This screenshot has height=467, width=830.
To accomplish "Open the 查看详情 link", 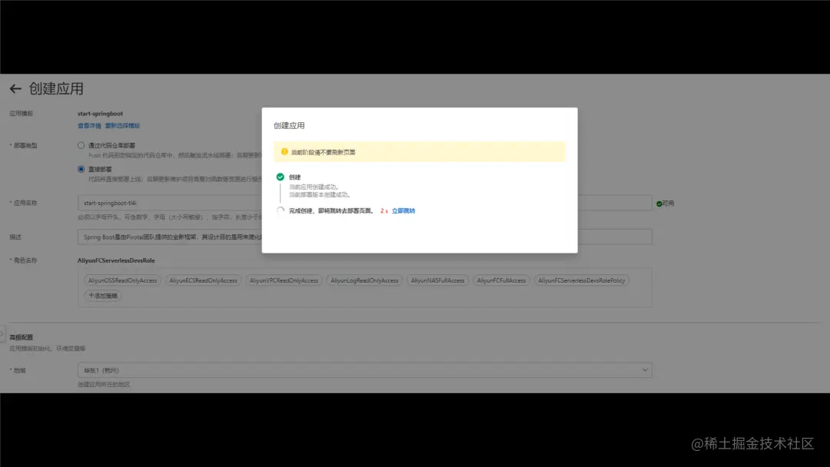I will pyautogui.click(x=89, y=126).
